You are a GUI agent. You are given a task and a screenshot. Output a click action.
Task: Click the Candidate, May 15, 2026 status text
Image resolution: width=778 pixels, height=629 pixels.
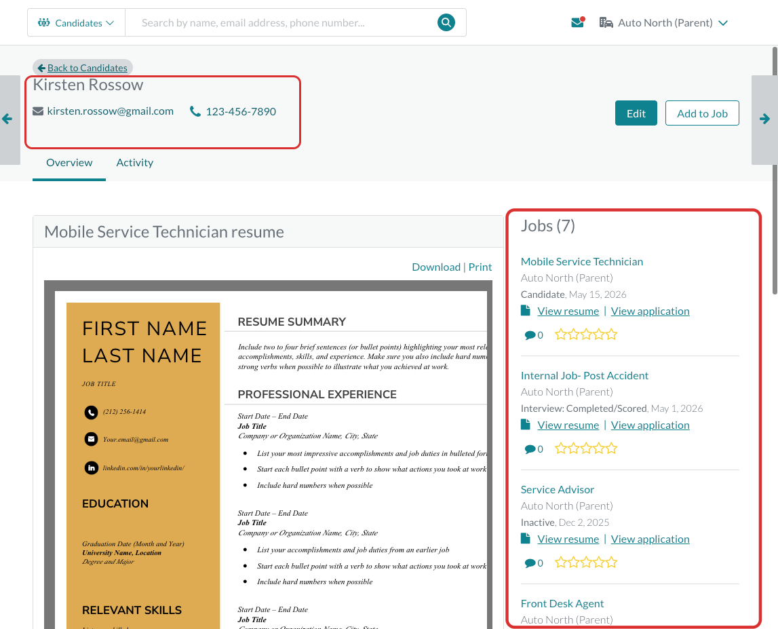(573, 294)
